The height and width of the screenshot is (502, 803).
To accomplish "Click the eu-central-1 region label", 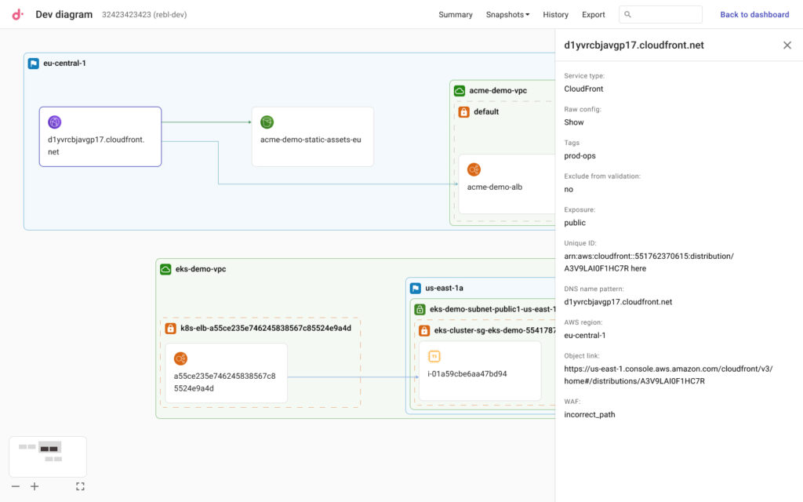I will pos(64,64).
